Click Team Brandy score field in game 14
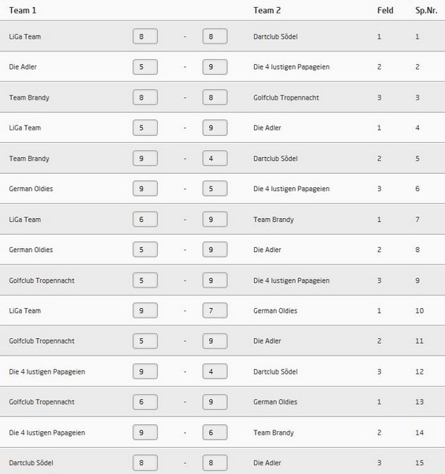The image size is (445, 474). pos(215,433)
